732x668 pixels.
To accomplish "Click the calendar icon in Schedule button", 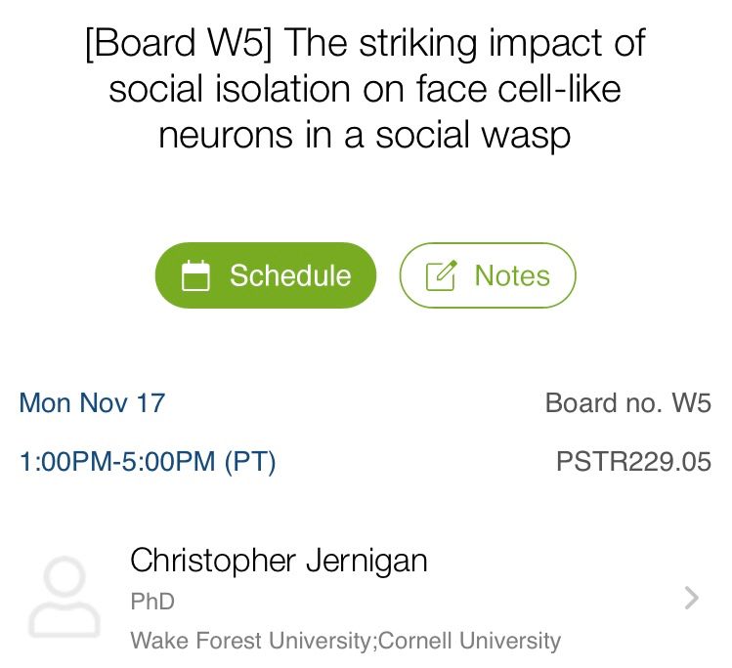I will click(x=196, y=276).
